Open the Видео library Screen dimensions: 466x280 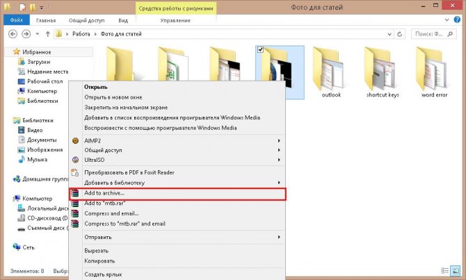(35, 130)
